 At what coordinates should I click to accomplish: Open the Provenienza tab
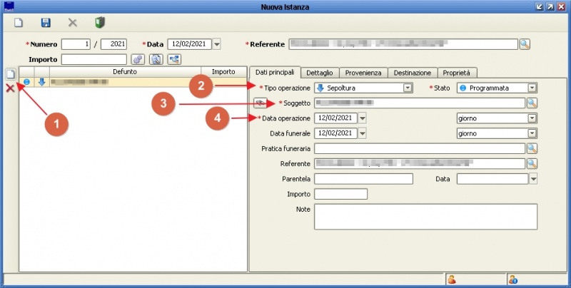coord(363,73)
